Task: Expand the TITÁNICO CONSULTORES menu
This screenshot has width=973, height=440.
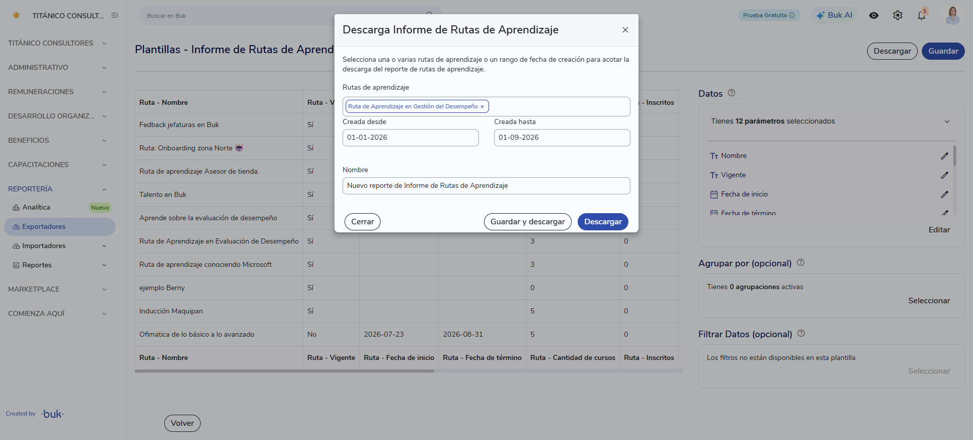Action: [58, 43]
